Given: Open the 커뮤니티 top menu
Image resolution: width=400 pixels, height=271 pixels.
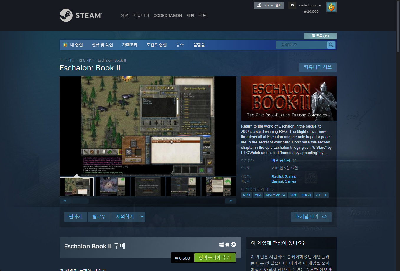Looking at the screenshot, I should [141, 15].
